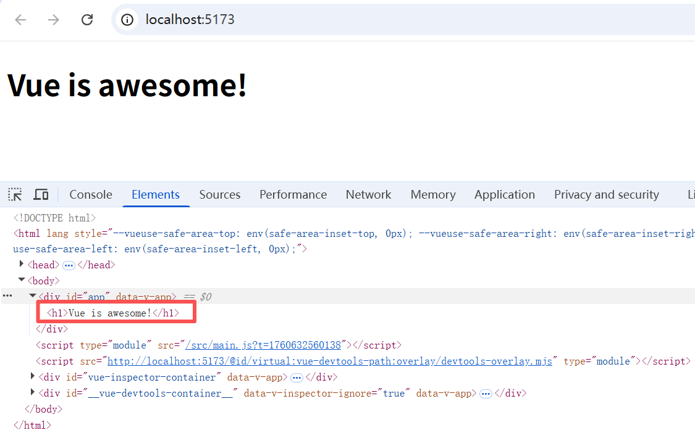Viewport: 695px width, 446px height.
Task: Activate the inspect element picker tool
Action: 15,195
